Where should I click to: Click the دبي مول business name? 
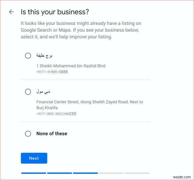(43, 92)
